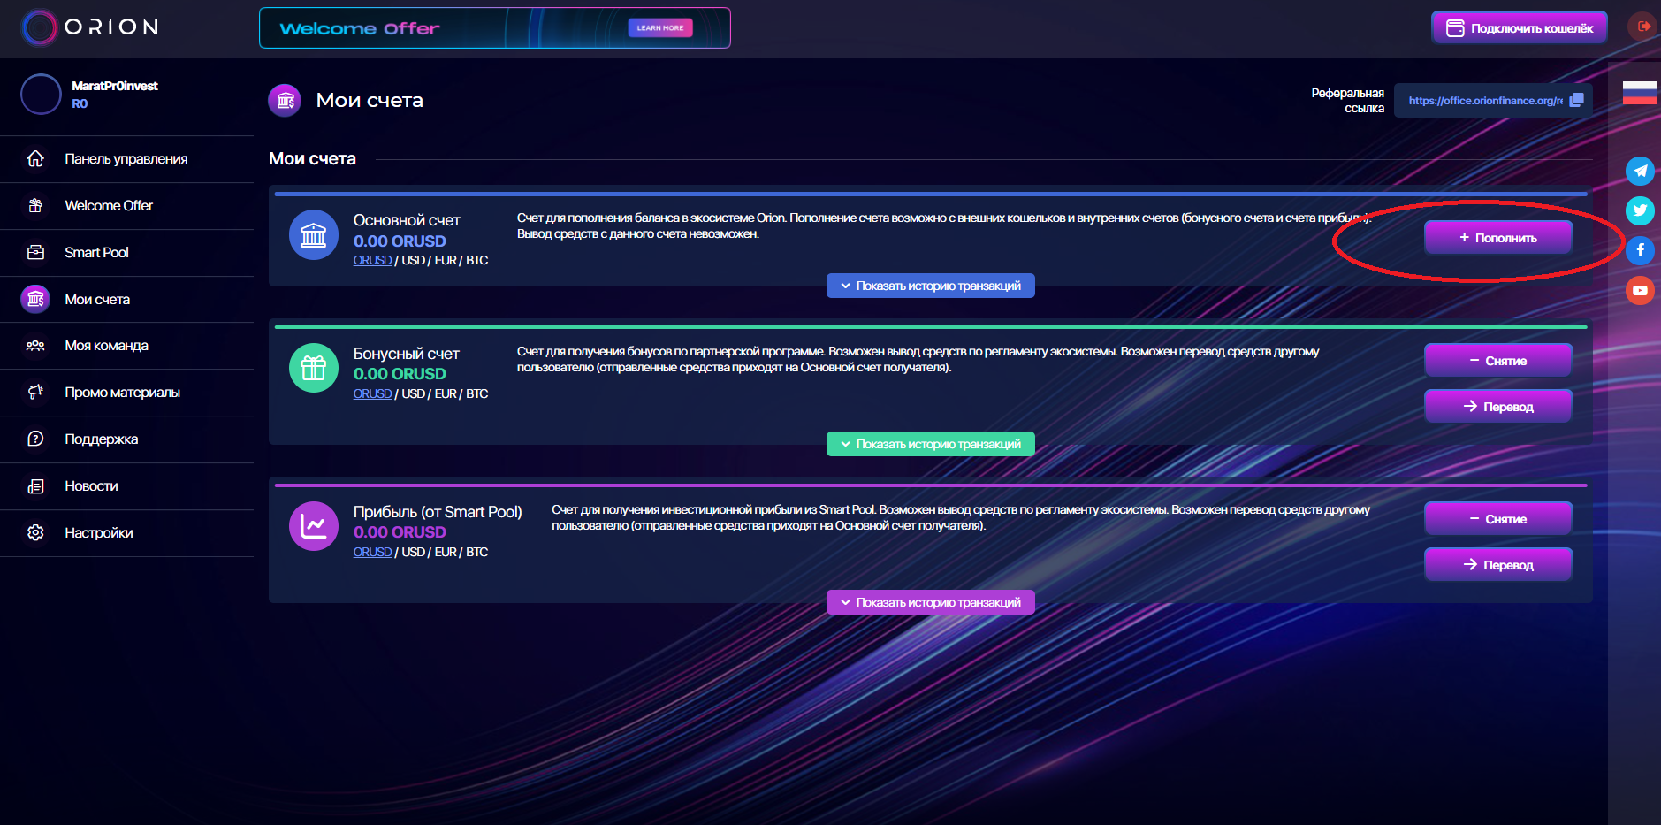Select EUR currency for Бонусный счет
Screen dimensions: 1661x825
click(446, 394)
